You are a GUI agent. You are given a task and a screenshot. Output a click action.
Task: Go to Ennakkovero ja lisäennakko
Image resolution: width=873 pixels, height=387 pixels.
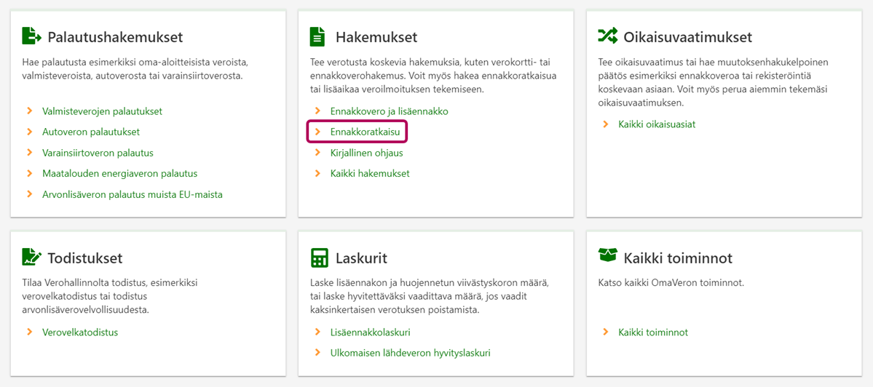tap(389, 111)
